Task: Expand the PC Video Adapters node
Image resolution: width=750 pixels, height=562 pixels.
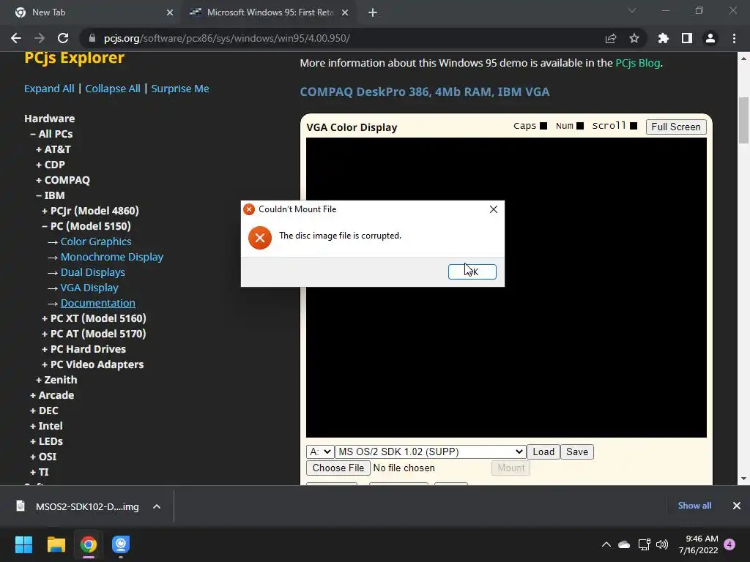Action: 92,364
